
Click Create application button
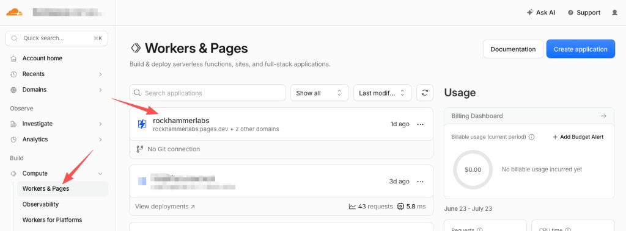click(581, 49)
